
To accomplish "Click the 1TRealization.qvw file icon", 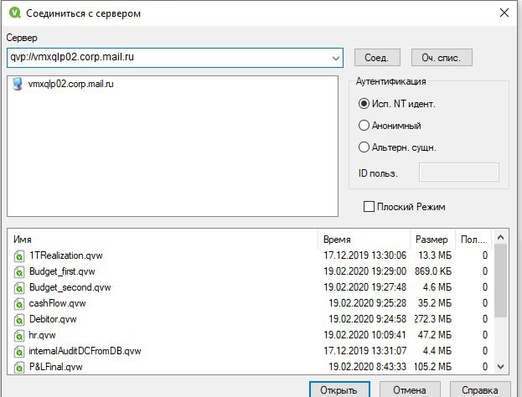I will pyautogui.click(x=19, y=256).
